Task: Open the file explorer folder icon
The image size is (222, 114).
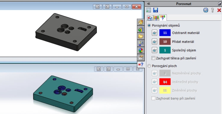Action: (x=141, y=36)
